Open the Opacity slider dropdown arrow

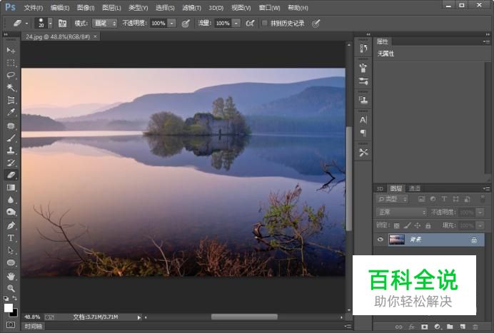[172, 23]
